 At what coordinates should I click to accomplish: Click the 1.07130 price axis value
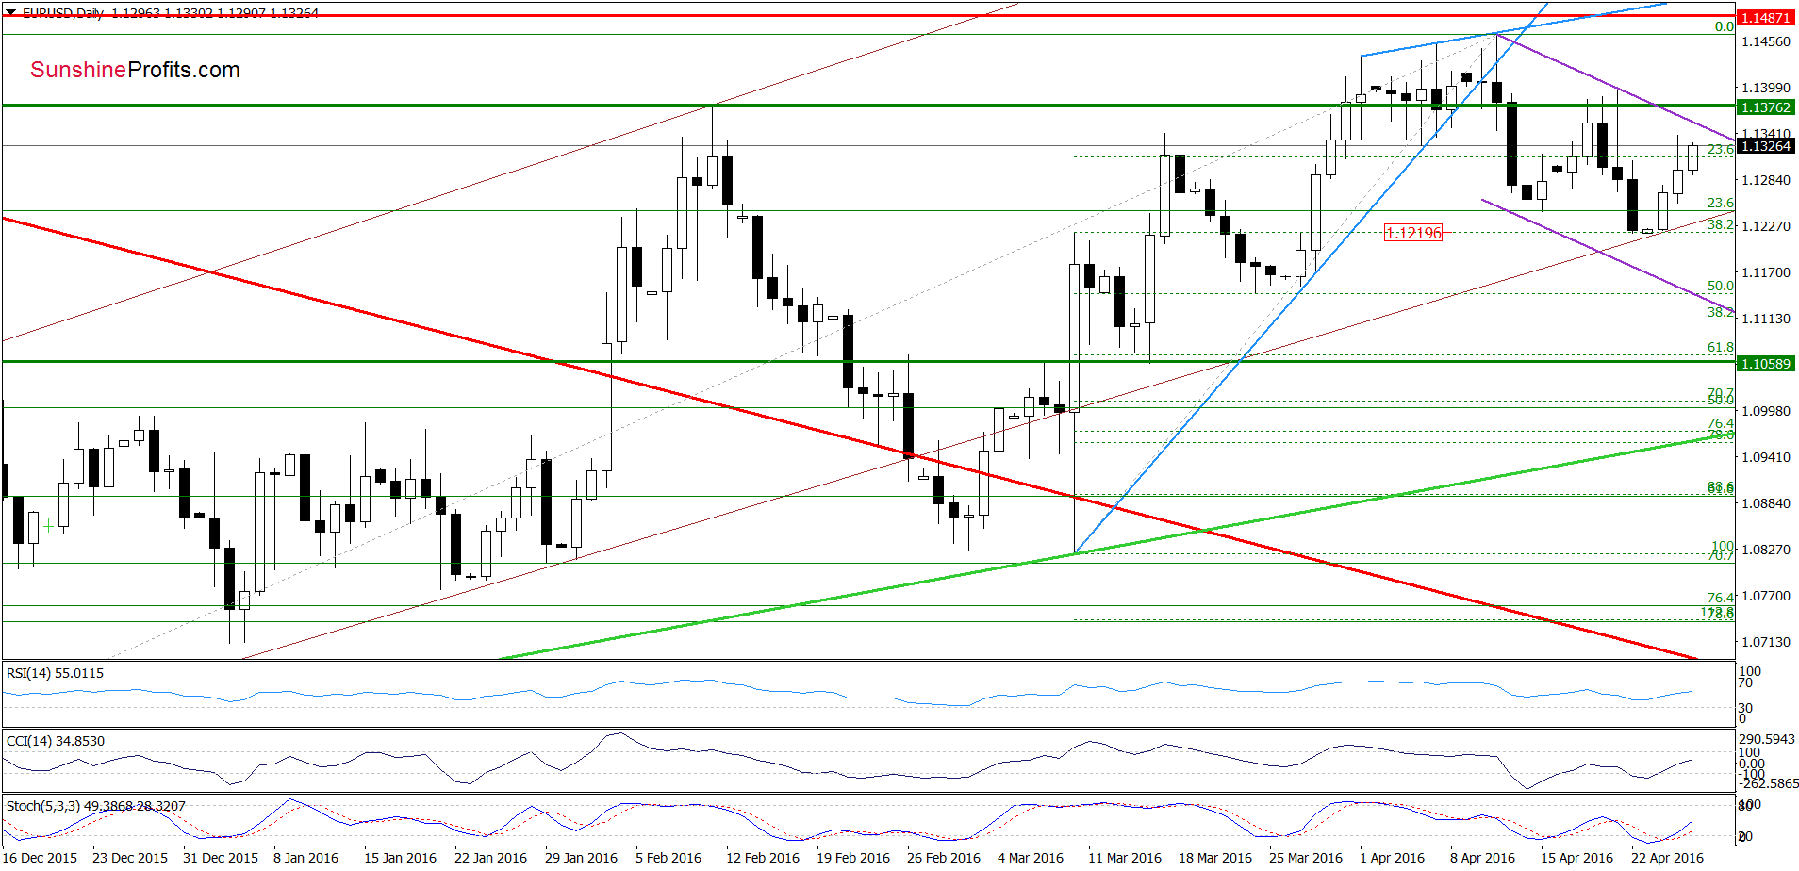[x=1766, y=642]
